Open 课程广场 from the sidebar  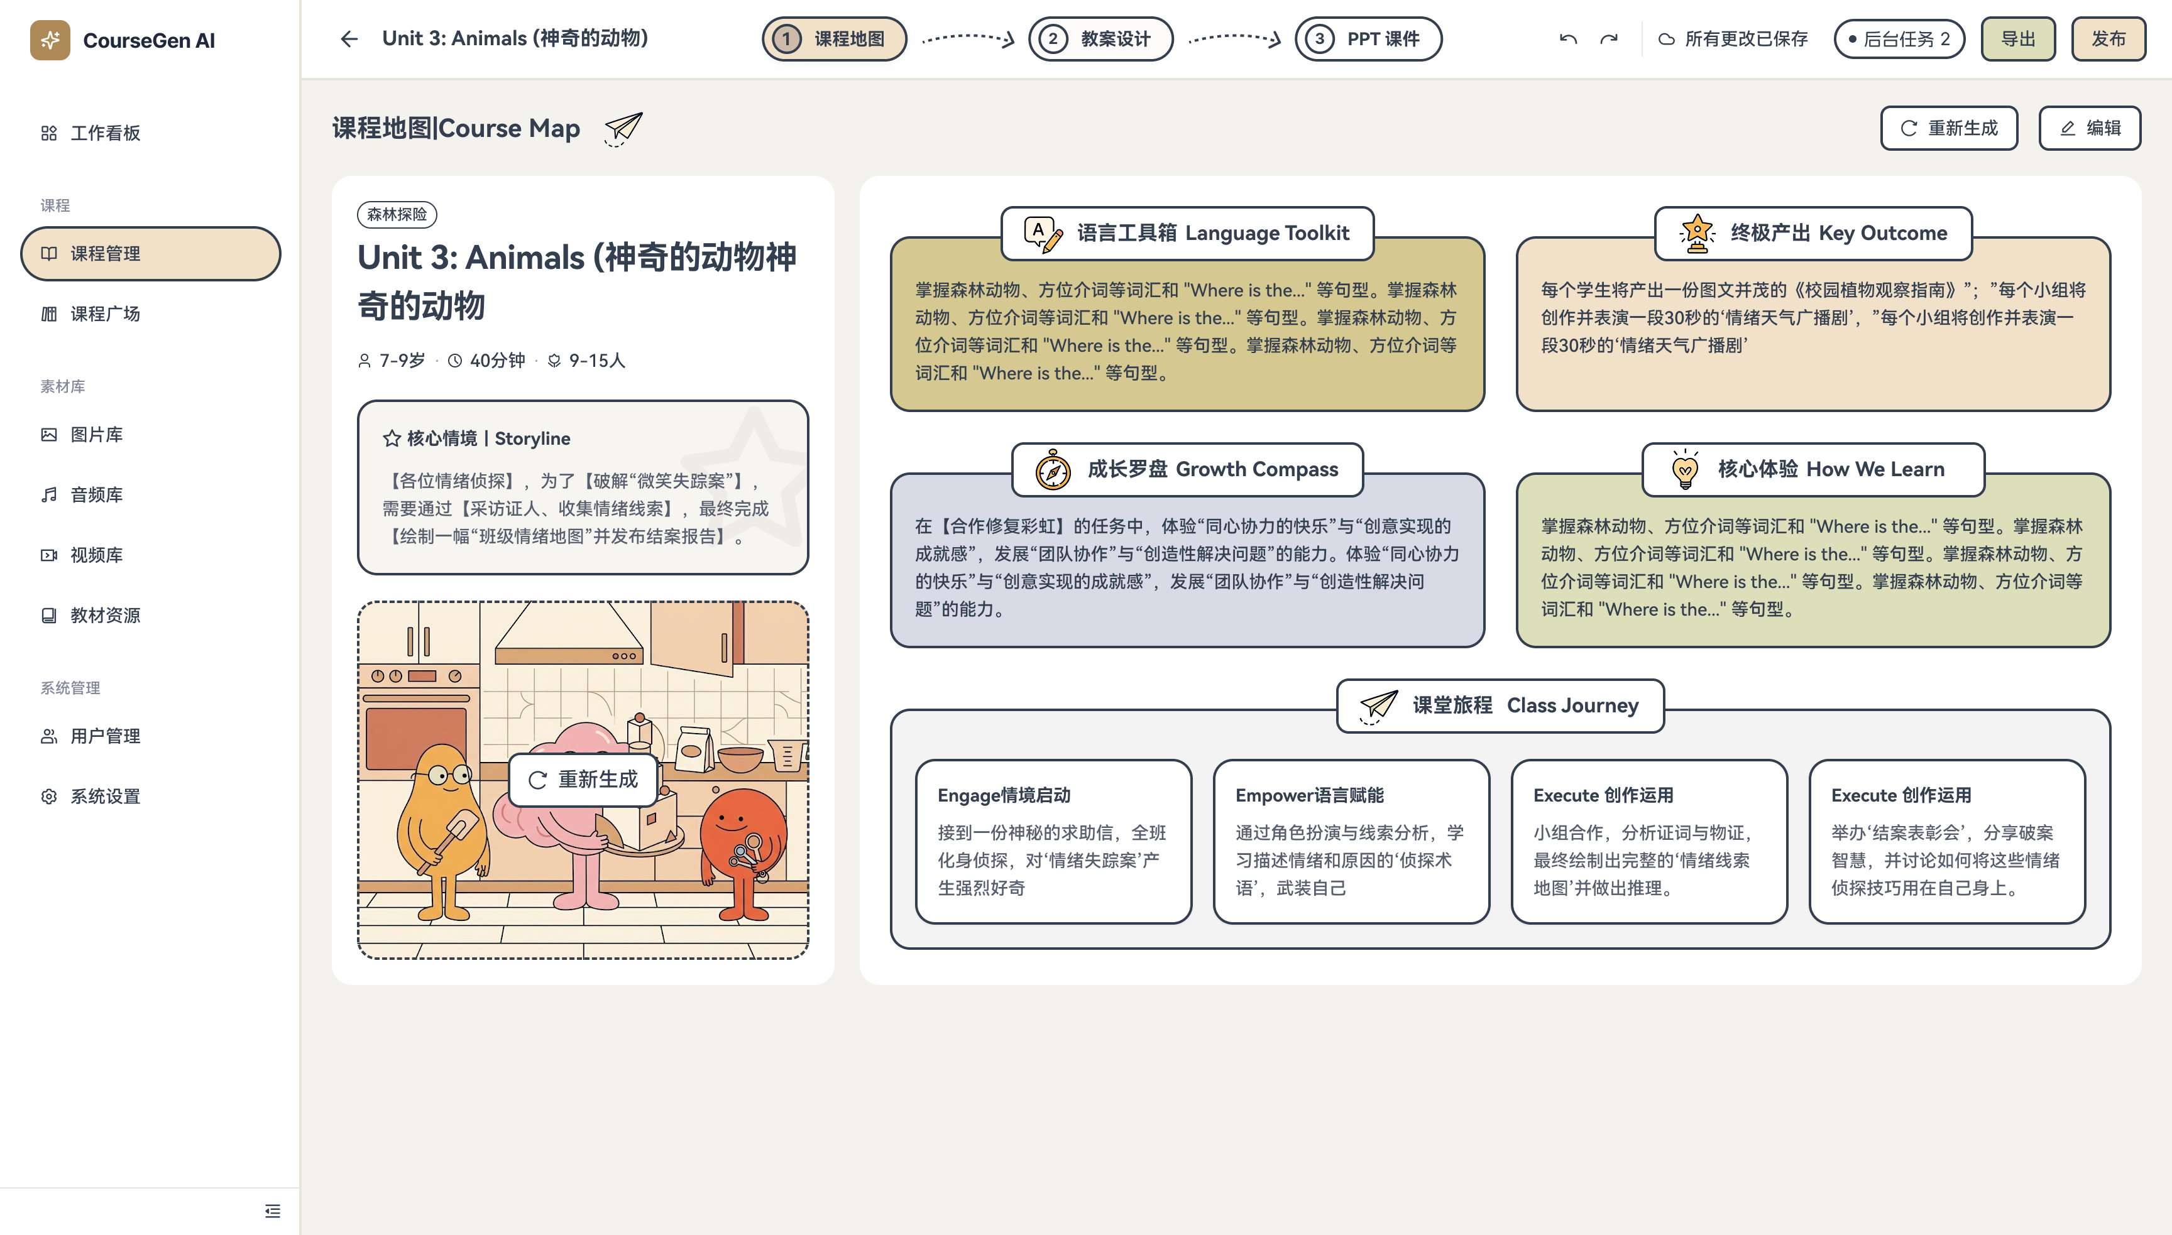tap(151, 314)
